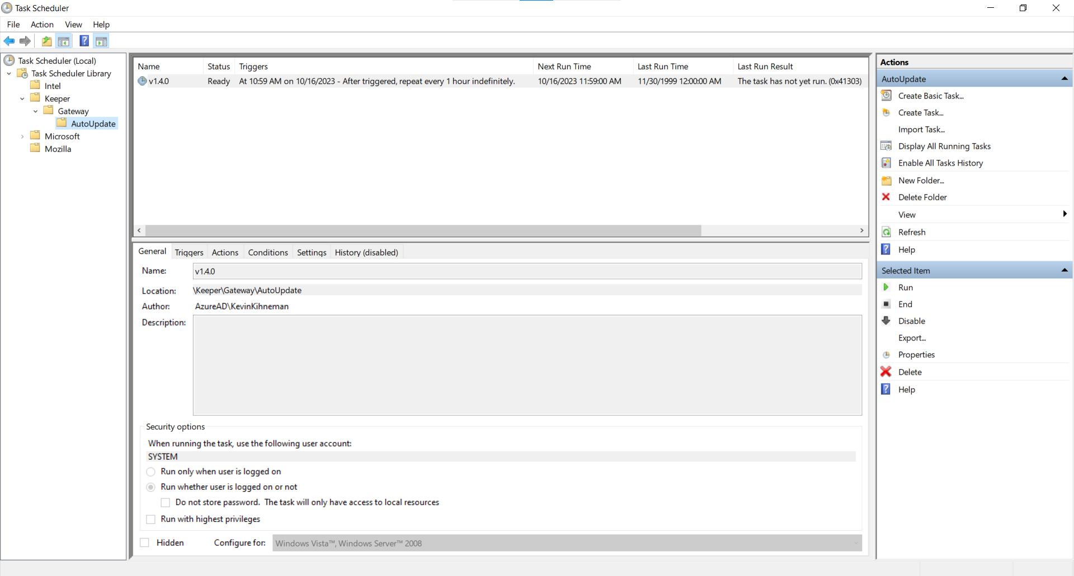Enable Run with highest privileges checkbox
This screenshot has height=576, width=1074.
tap(150, 519)
